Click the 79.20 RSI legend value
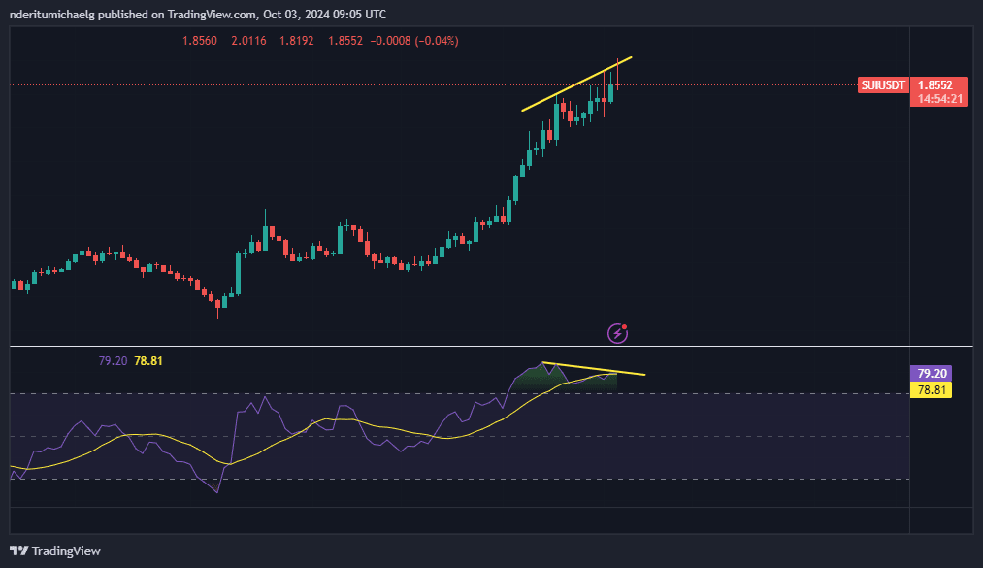Viewport: 983px width, 568px height. tap(113, 361)
